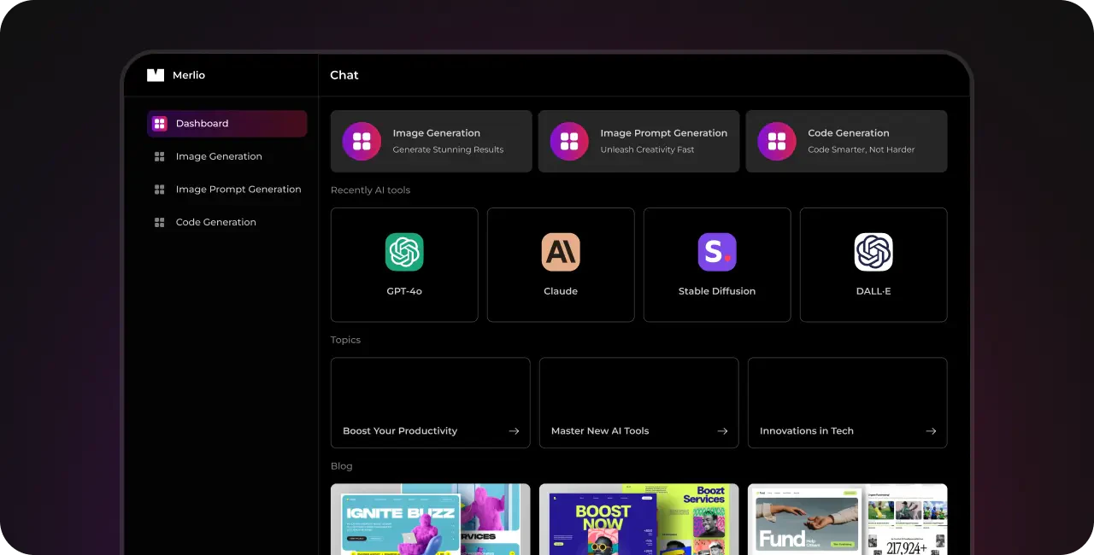This screenshot has width=1094, height=555.
Task: Expand the Master New AI Tools topic
Action: click(722, 431)
